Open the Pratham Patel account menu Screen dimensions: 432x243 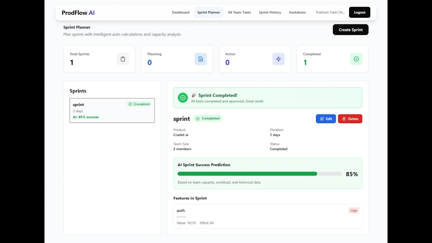pyautogui.click(x=330, y=12)
